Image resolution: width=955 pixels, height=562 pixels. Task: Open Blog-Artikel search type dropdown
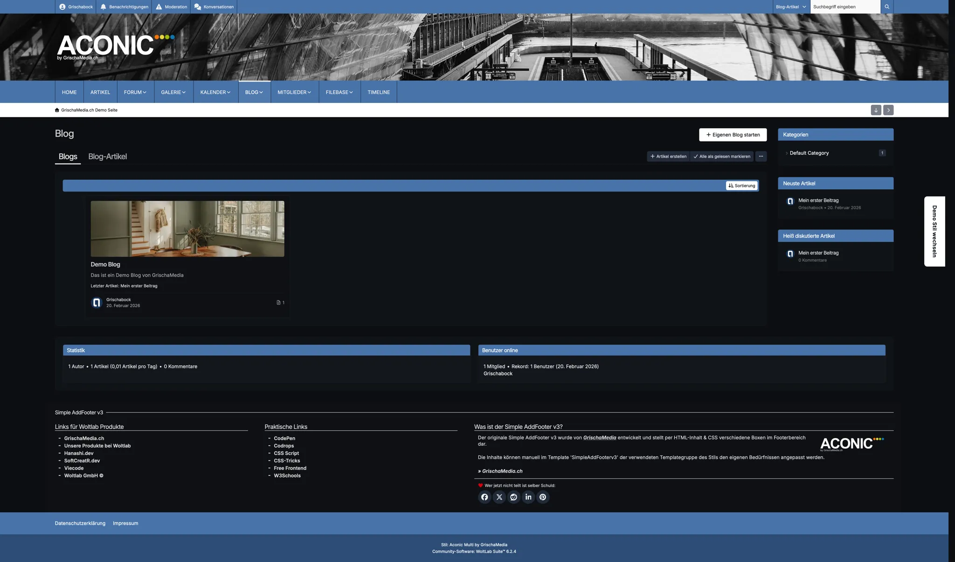click(791, 7)
